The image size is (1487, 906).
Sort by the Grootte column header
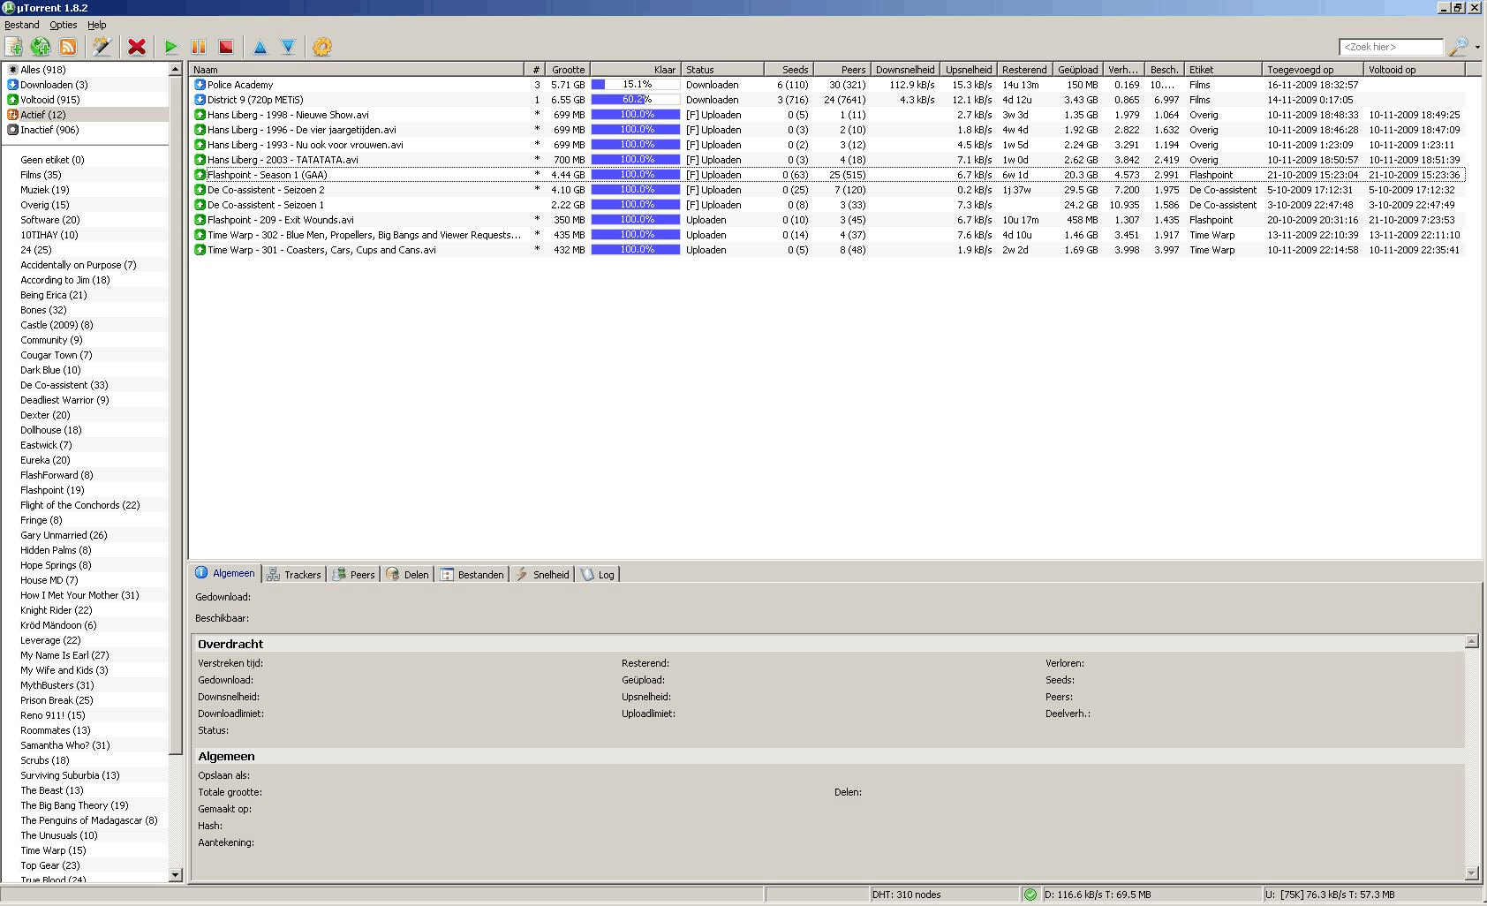click(x=568, y=70)
